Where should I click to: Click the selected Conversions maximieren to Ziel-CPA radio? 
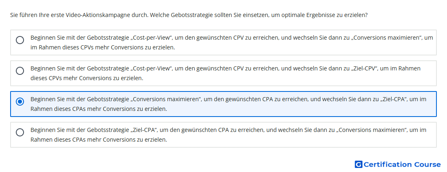(x=20, y=102)
